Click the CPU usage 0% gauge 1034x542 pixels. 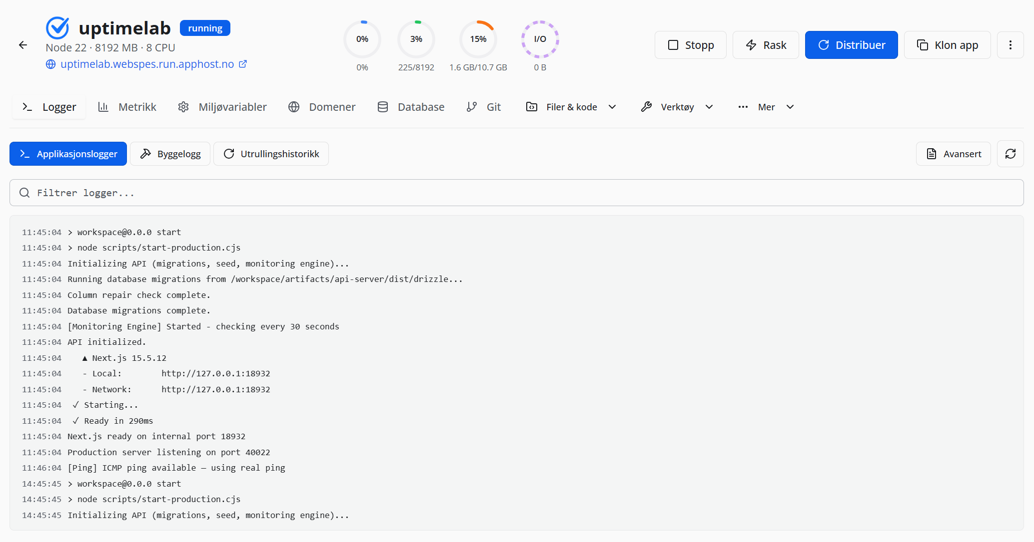(x=362, y=39)
